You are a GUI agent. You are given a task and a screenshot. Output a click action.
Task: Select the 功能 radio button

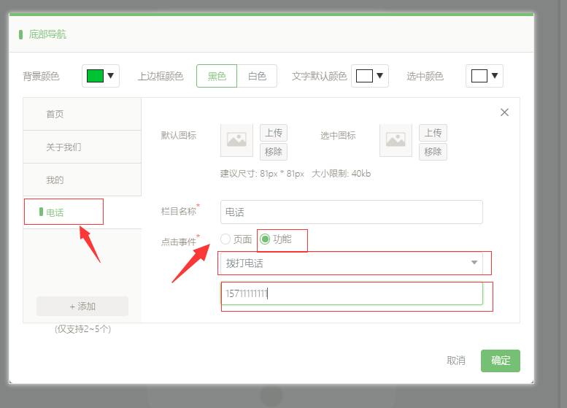click(266, 239)
